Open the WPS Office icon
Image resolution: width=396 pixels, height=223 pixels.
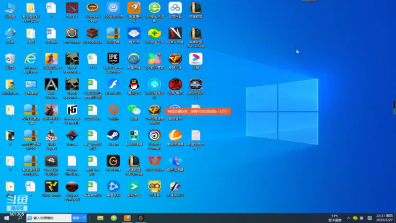(154, 161)
